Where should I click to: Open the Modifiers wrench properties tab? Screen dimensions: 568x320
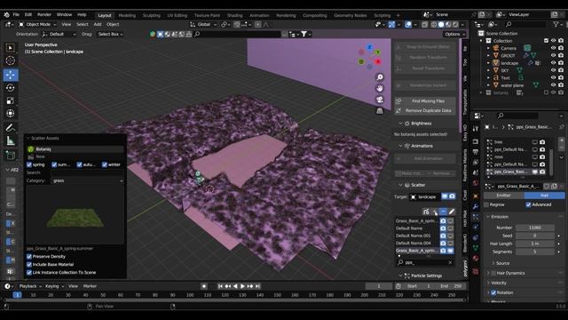(x=476, y=206)
